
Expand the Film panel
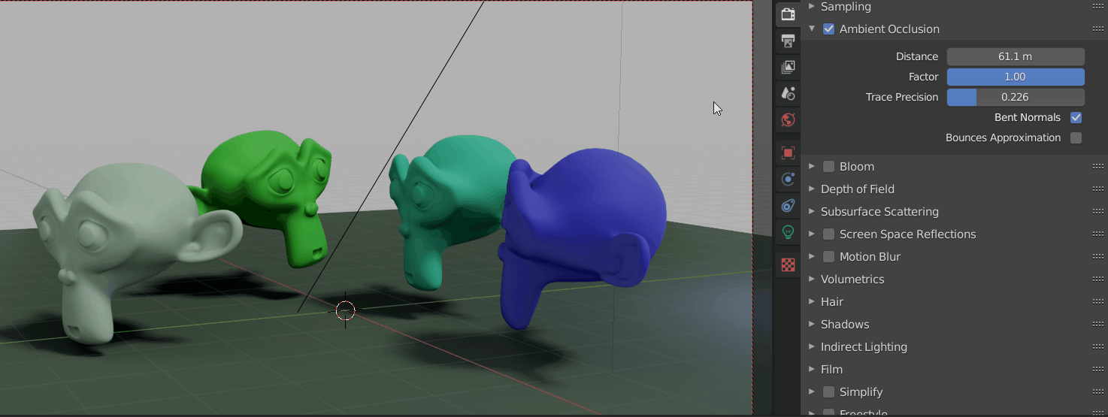point(812,370)
